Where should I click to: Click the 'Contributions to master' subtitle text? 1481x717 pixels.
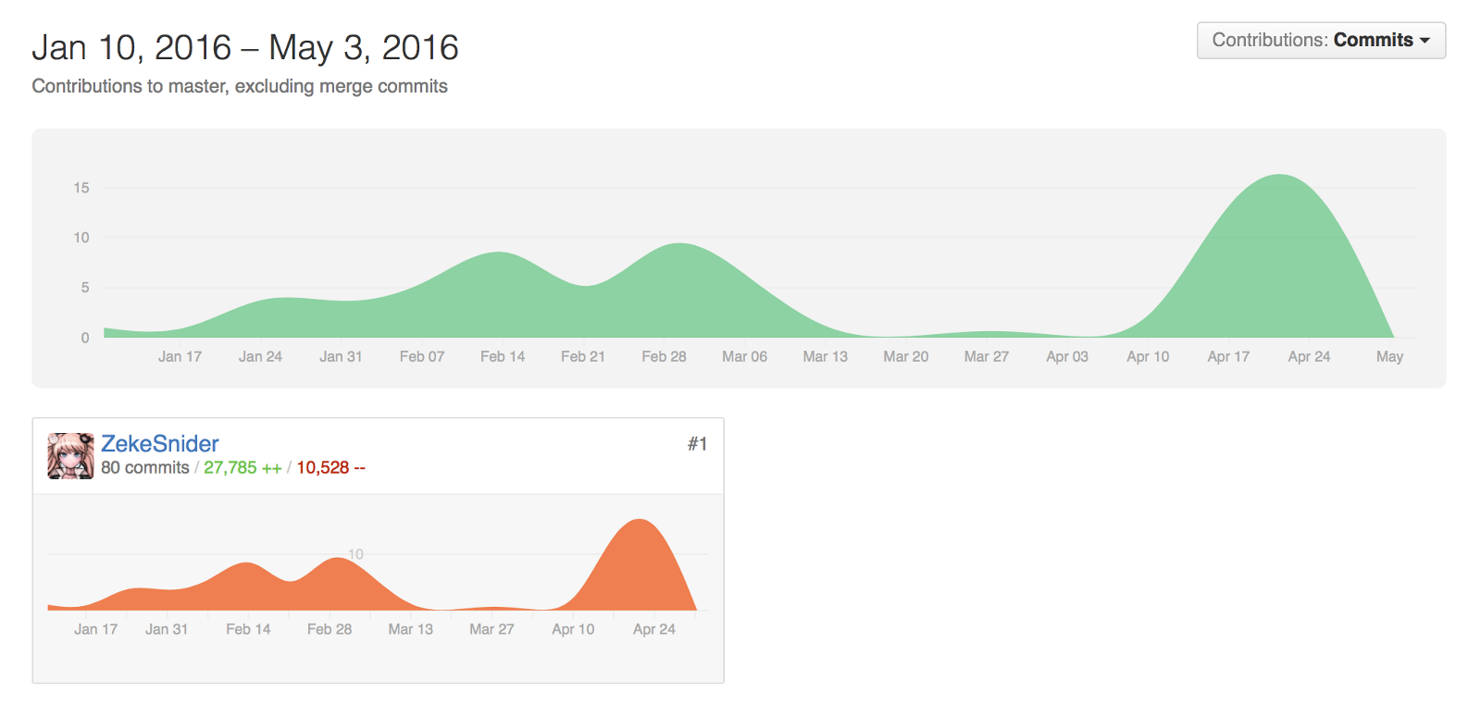[240, 86]
